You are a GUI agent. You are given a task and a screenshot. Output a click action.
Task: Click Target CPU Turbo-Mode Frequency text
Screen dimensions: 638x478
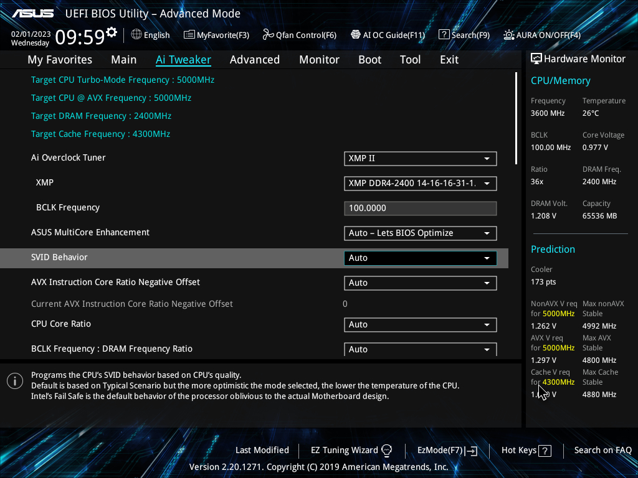coord(123,80)
